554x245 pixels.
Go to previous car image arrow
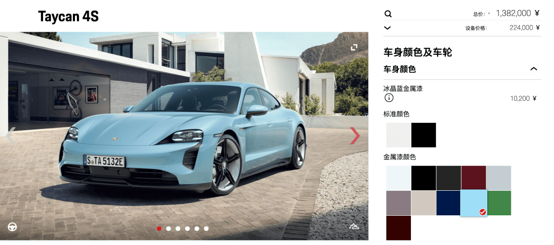tap(11, 136)
